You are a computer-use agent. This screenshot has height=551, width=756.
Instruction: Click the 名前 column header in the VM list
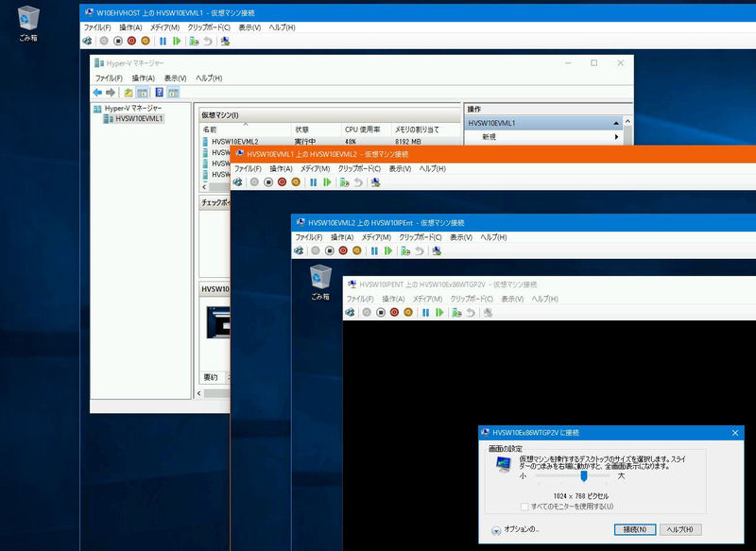click(245, 129)
